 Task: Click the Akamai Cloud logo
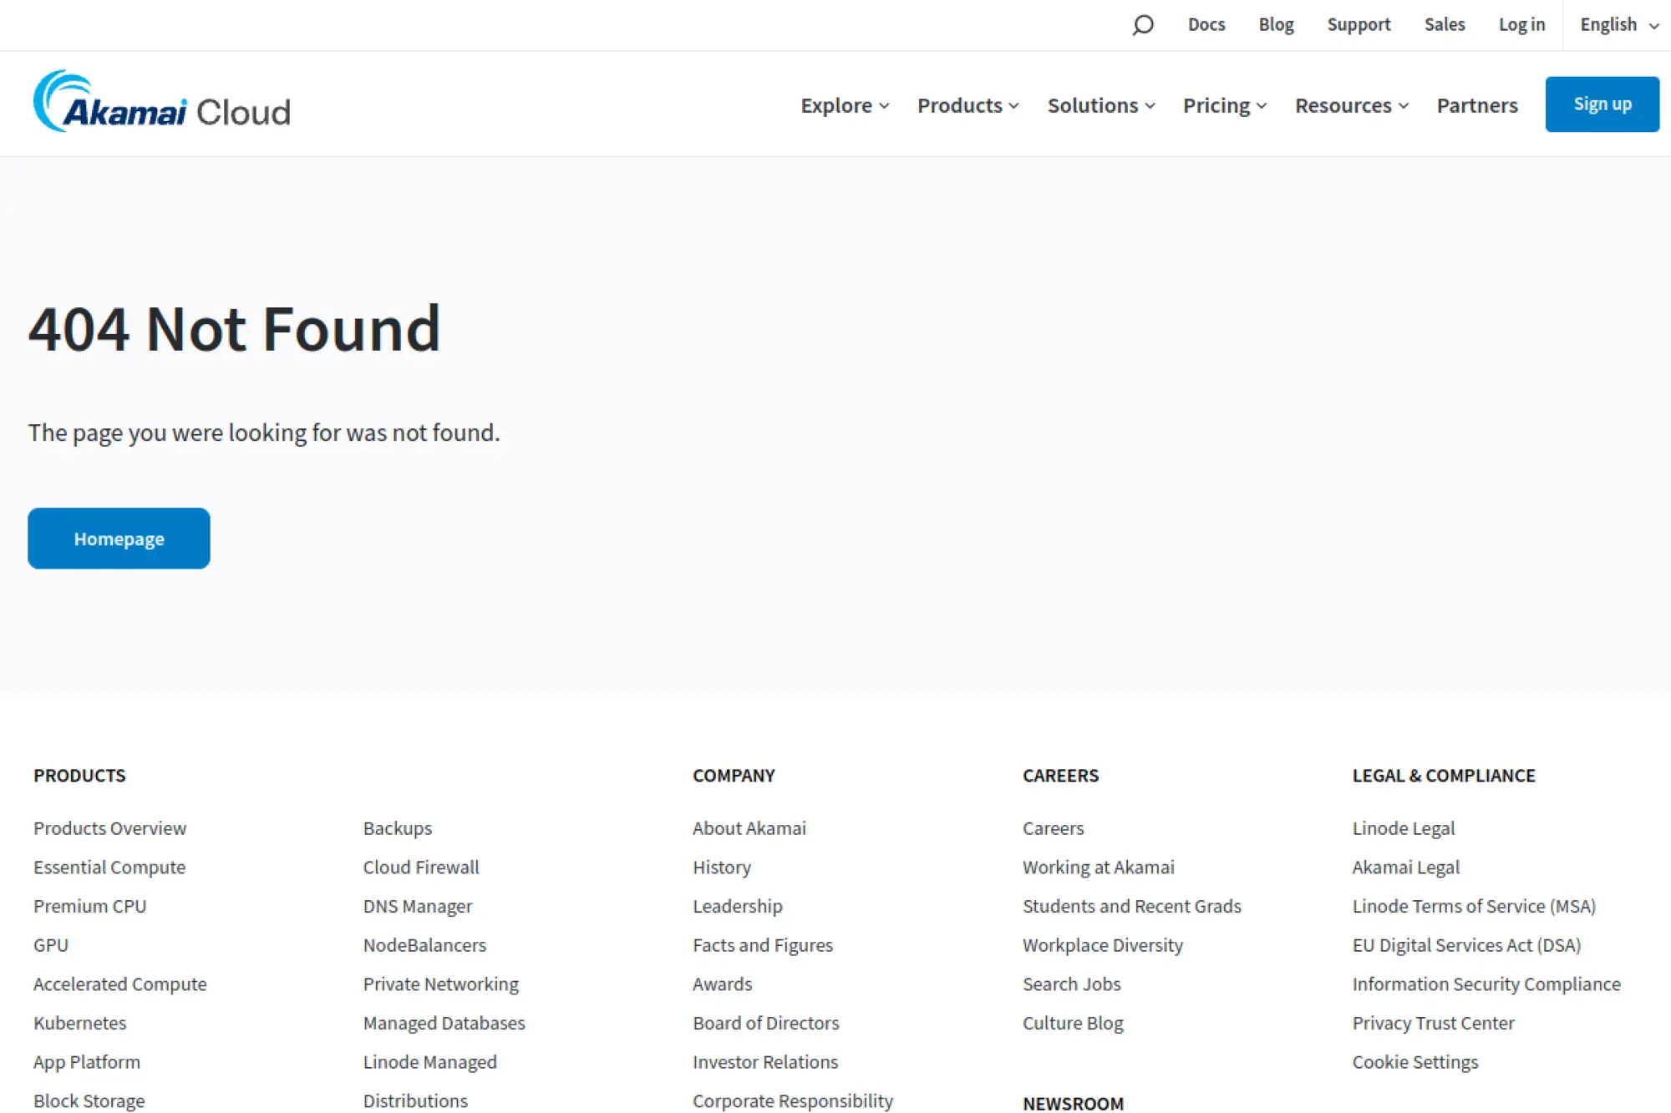161,104
